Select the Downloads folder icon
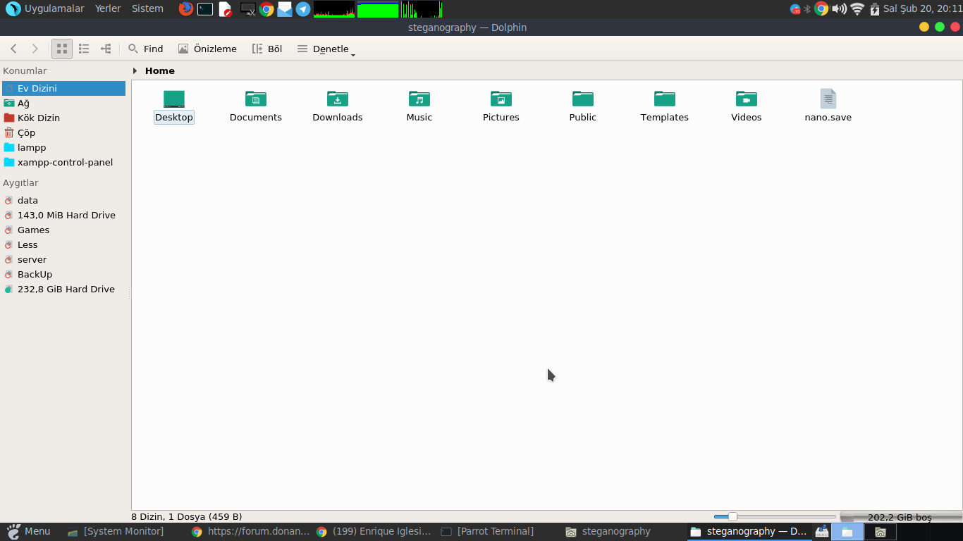 (338, 99)
